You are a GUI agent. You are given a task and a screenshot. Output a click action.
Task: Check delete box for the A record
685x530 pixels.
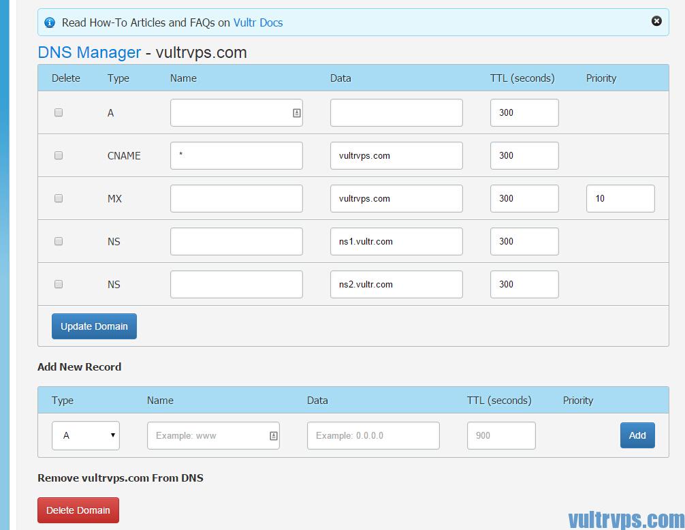pyautogui.click(x=59, y=112)
